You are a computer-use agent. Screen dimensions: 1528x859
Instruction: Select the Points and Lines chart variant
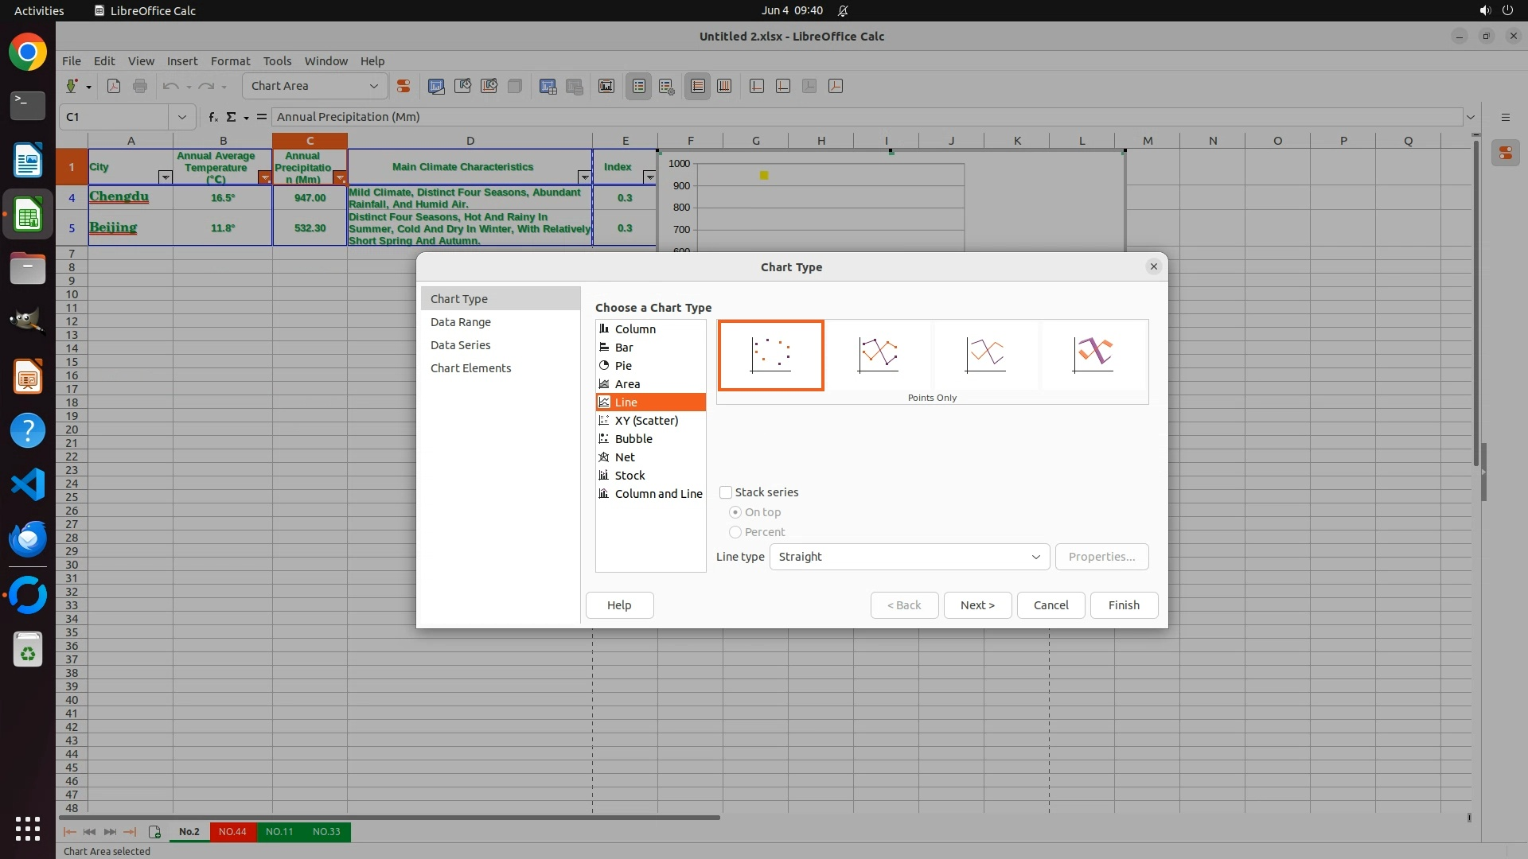pyautogui.click(x=878, y=355)
